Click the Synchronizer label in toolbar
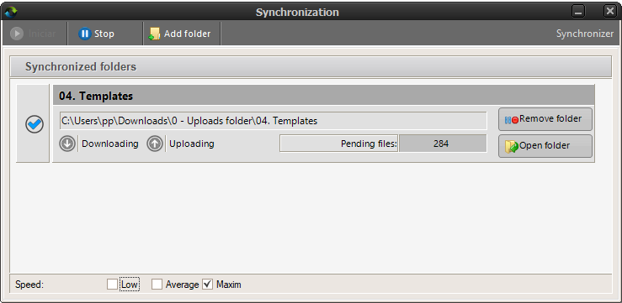 (585, 34)
